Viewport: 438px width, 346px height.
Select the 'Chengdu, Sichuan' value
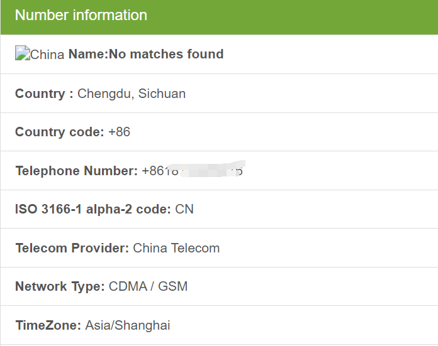tap(132, 94)
